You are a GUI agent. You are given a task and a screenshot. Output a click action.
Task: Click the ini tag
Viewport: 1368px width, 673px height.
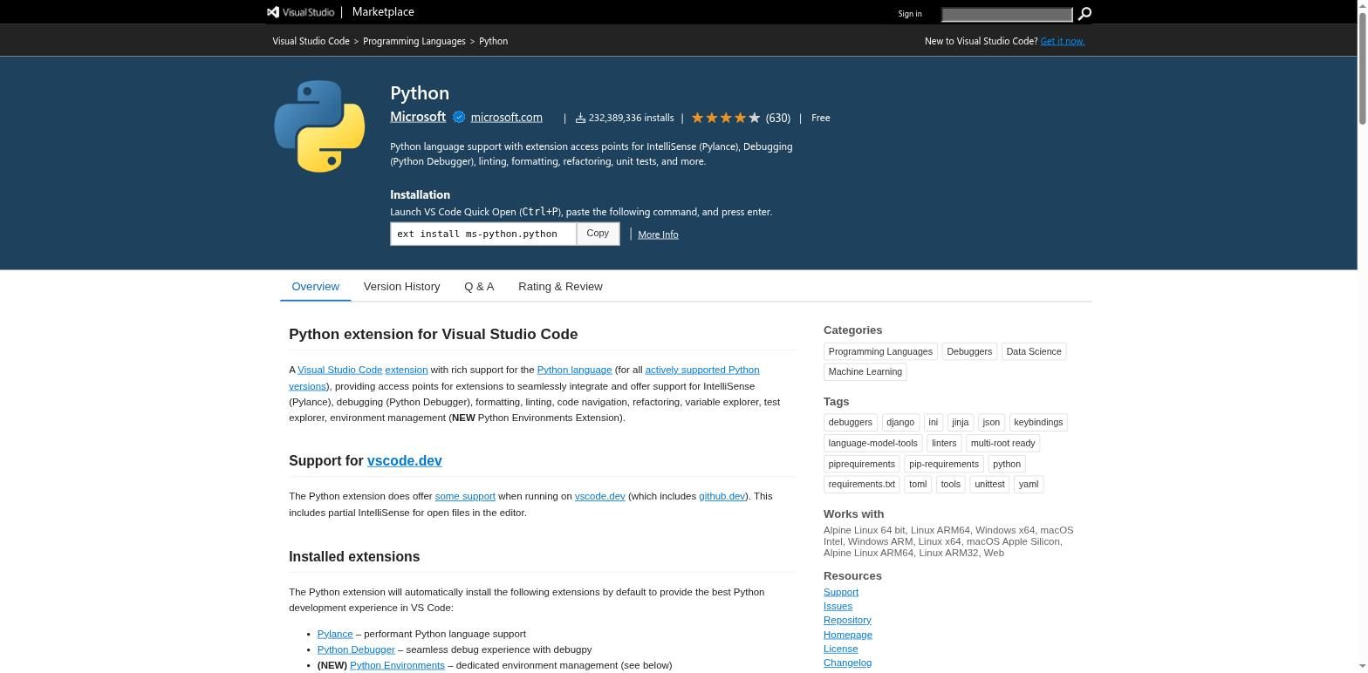pos(933,422)
